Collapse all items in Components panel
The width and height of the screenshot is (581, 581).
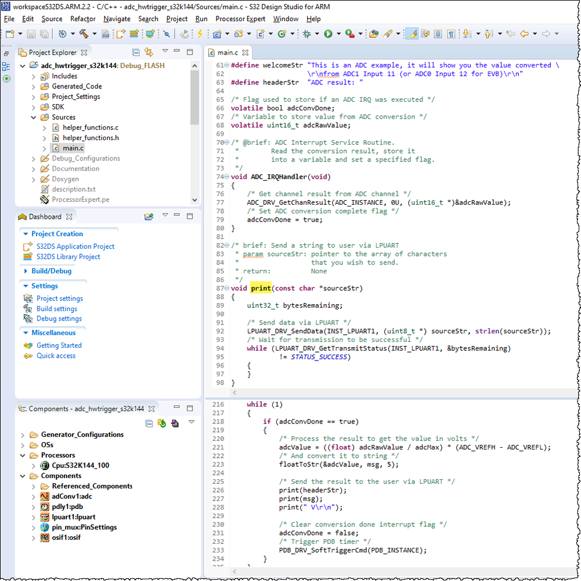pyautogui.click(x=149, y=423)
